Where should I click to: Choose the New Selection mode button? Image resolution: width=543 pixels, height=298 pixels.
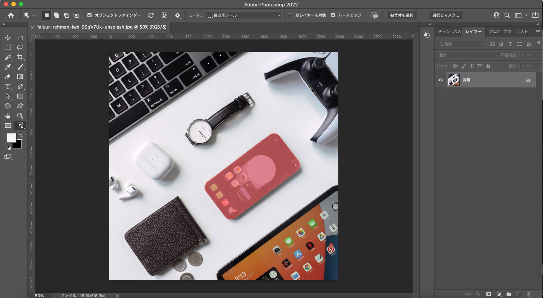pyautogui.click(x=47, y=15)
